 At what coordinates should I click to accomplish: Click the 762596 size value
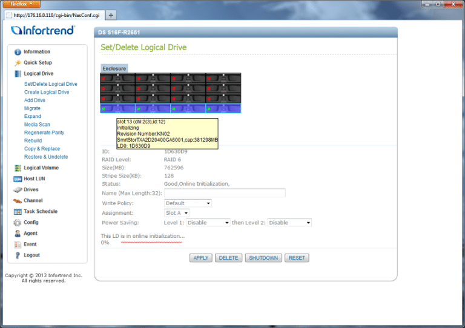click(x=174, y=168)
